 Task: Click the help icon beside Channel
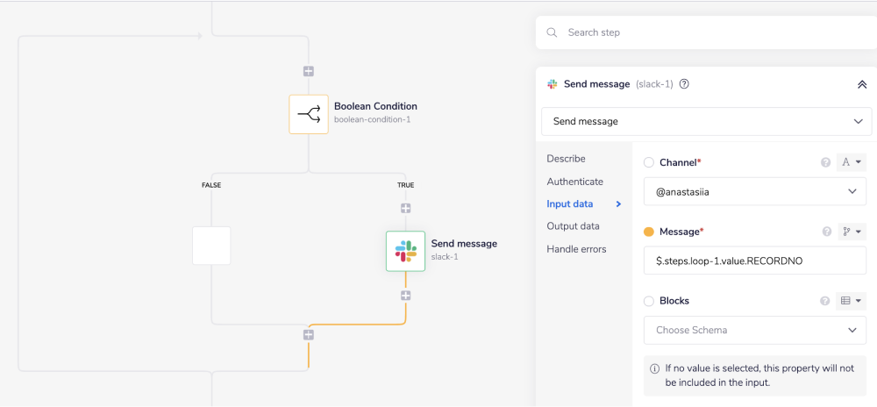tap(825, 162)
